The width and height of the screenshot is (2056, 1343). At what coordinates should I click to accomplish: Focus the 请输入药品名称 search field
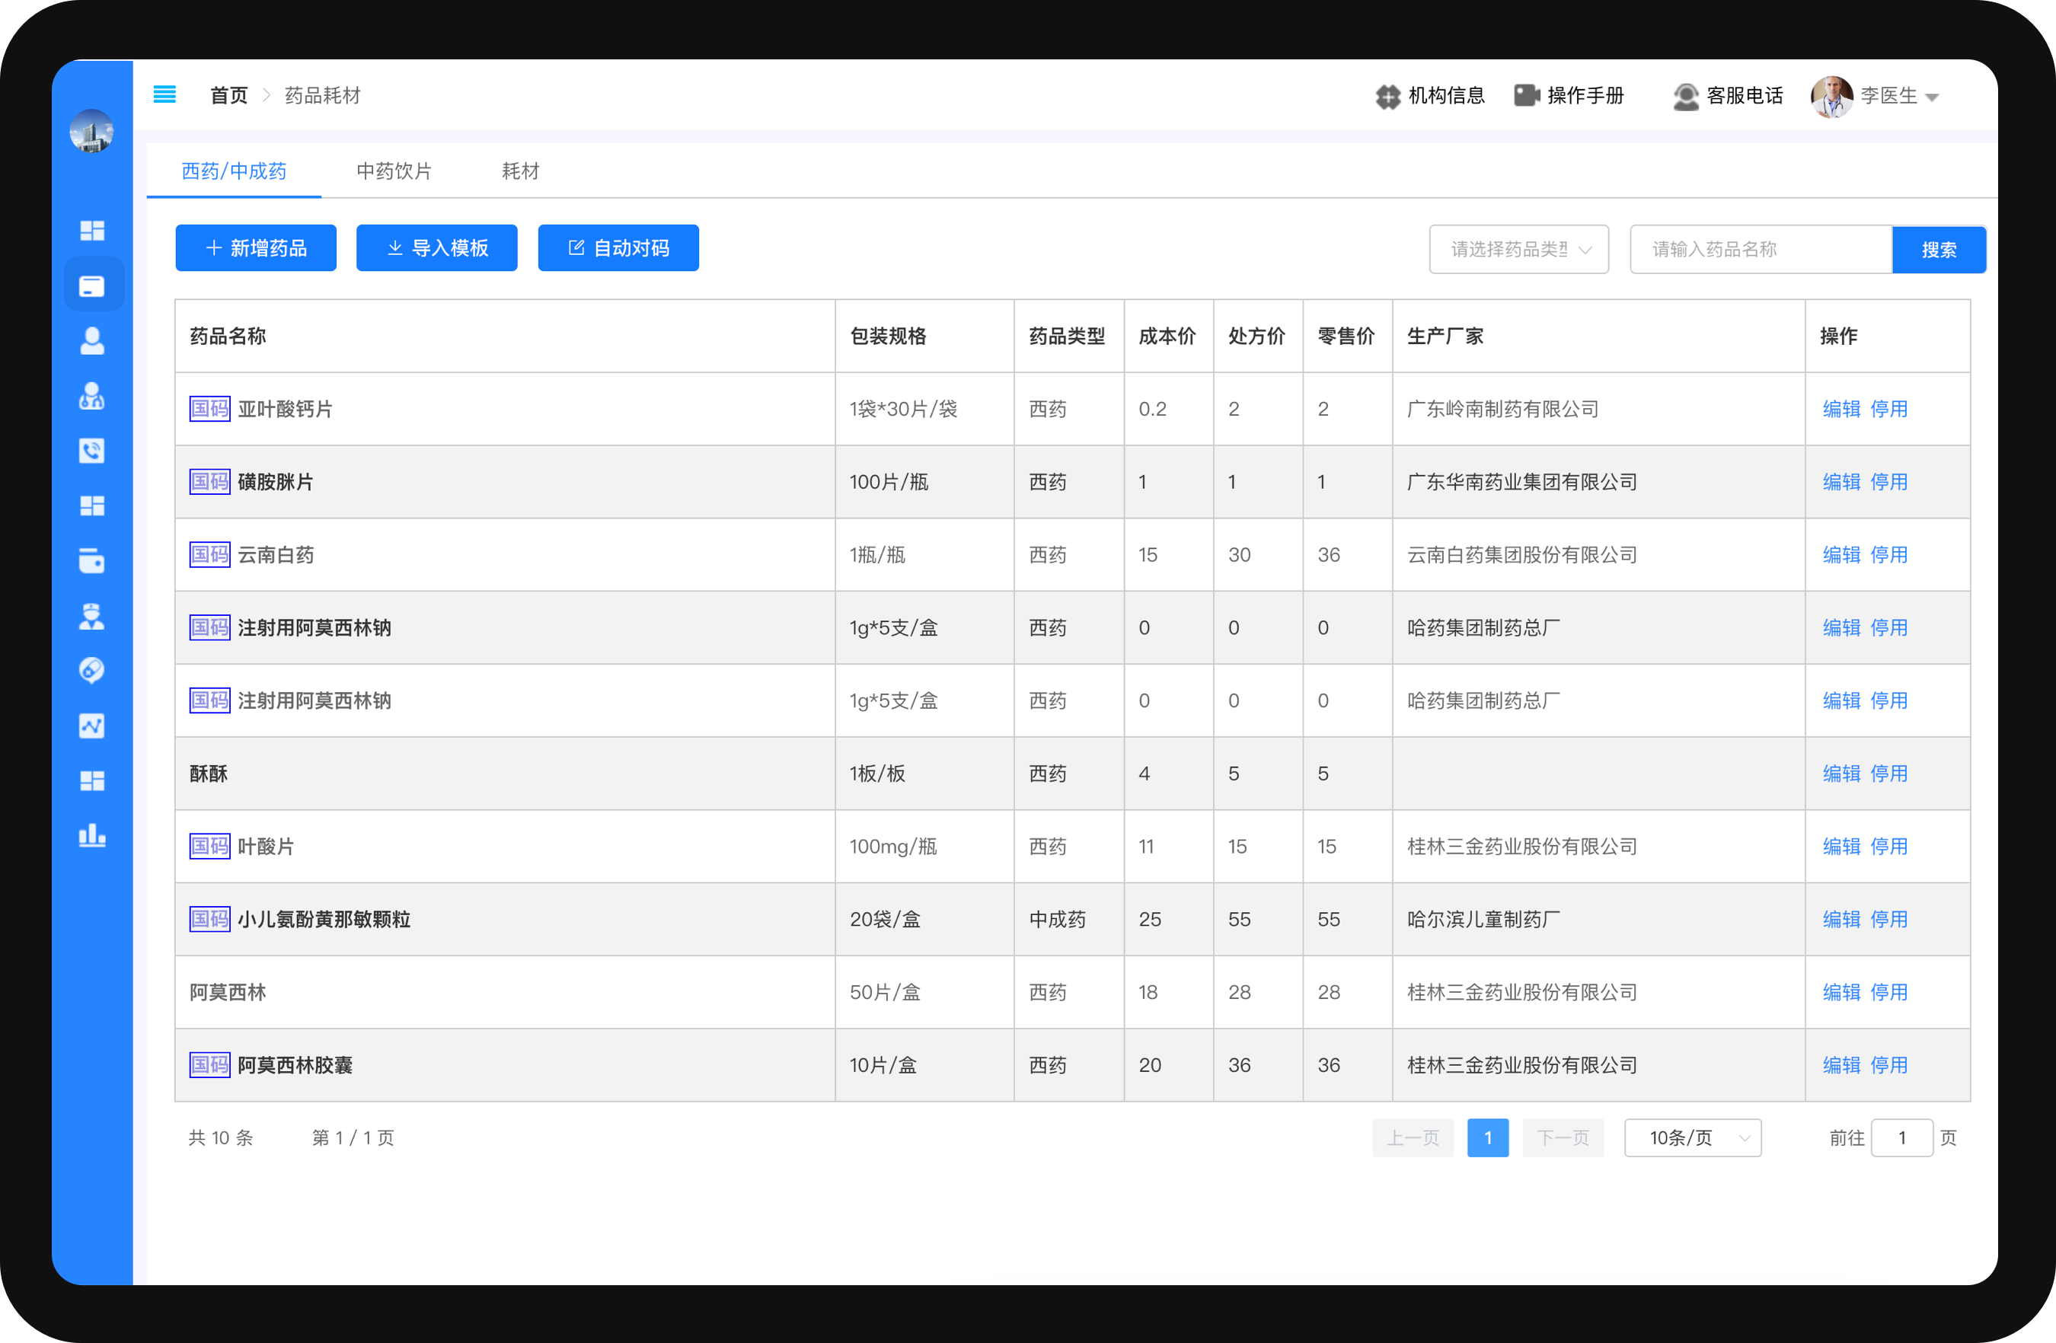tap(1760, 250)
